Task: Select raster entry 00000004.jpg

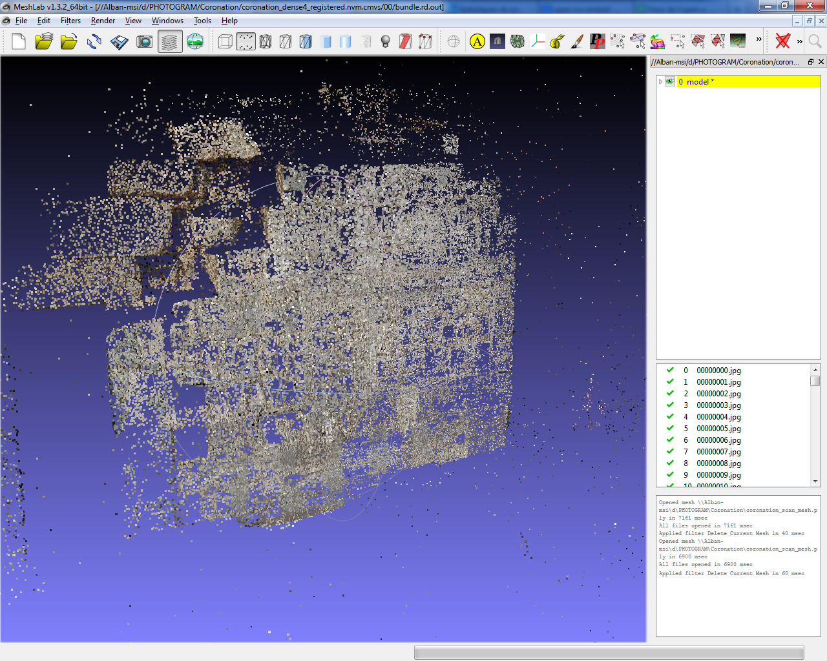Action: coord(718,417)
